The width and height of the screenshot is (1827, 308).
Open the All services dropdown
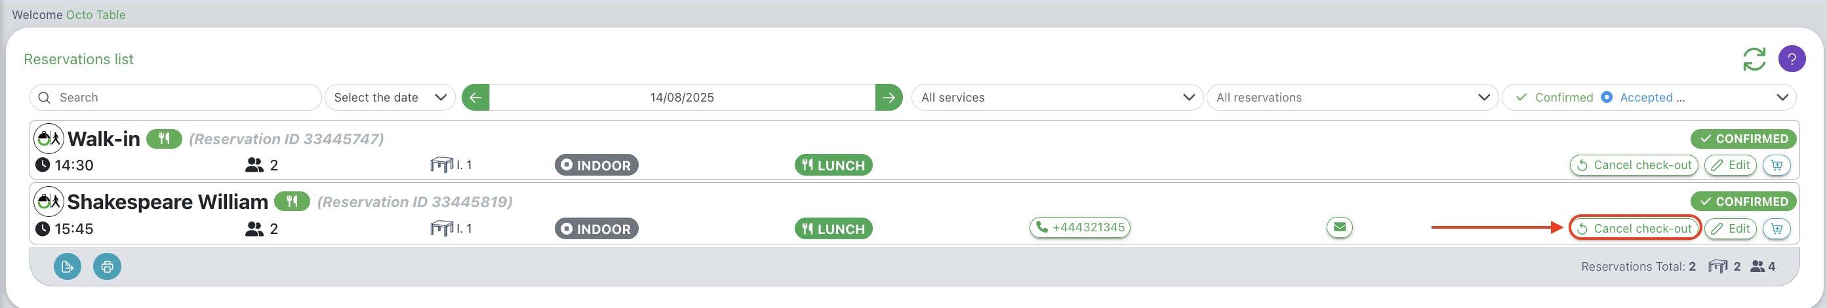pos(1056,97)
